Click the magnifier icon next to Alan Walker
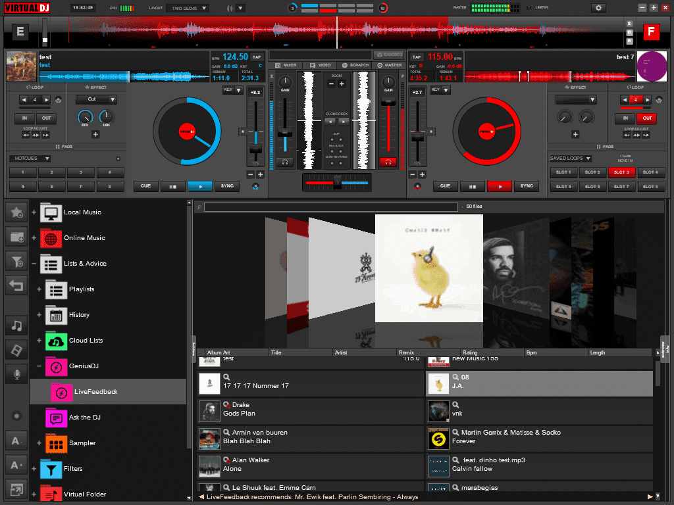The height and width of the screenshot is (505, 674). pyautogui.click(x=226, y=460)
